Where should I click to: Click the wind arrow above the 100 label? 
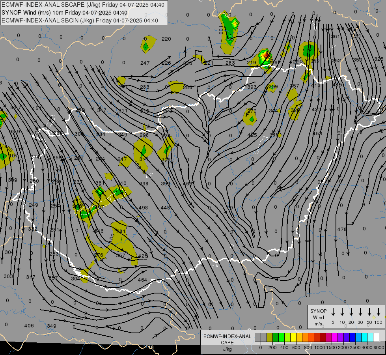click(x=379, y=312)
